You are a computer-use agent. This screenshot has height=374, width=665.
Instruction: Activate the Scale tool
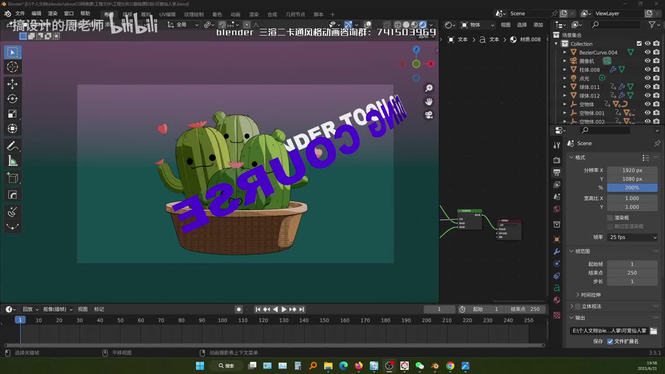pos(12,114)
